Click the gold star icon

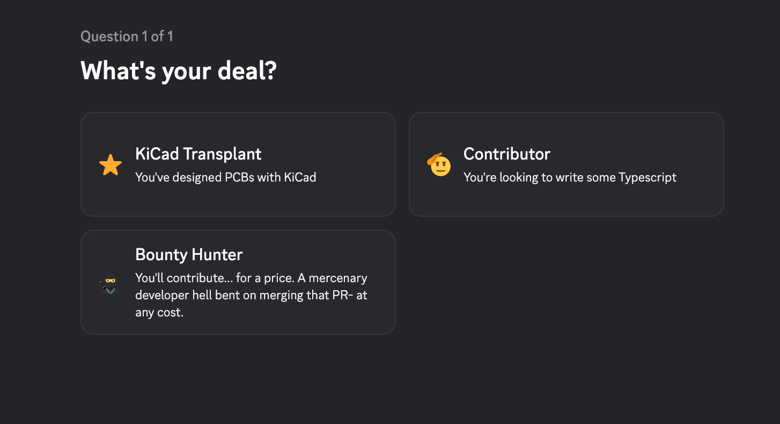coord(111,165)
